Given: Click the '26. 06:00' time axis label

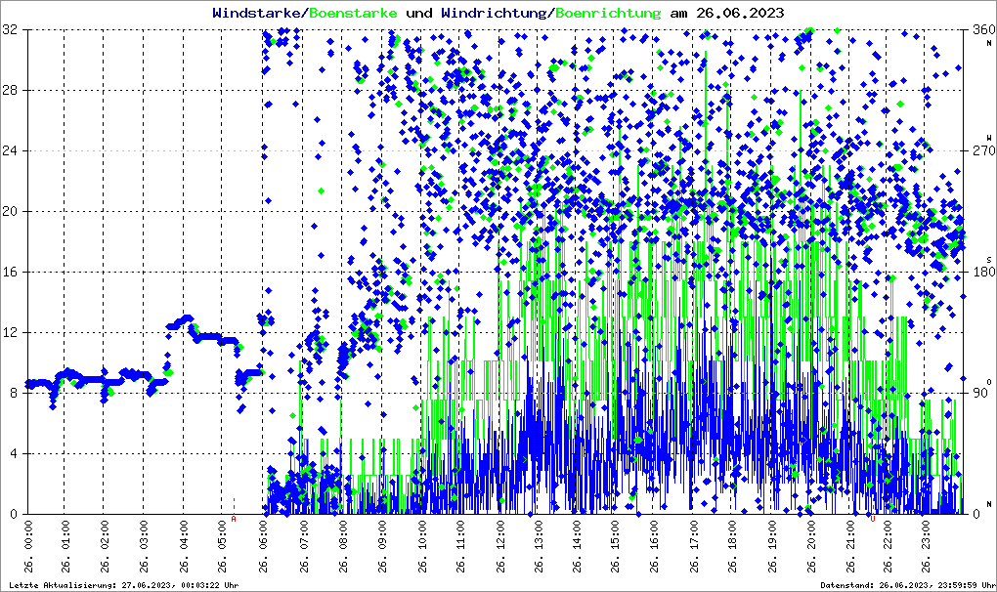Looking at the screenshot, I should [x=264, y=548].
